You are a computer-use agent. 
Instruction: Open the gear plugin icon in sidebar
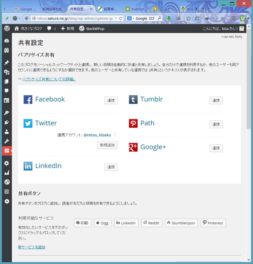click(7, 163)
